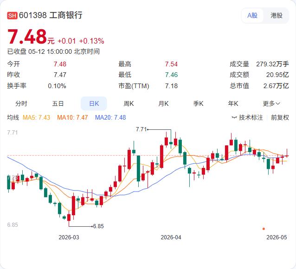This screenshot has width=296, height=269.
Task: Click the 2026-04 date axis label
Action: [x=171, y=237]
